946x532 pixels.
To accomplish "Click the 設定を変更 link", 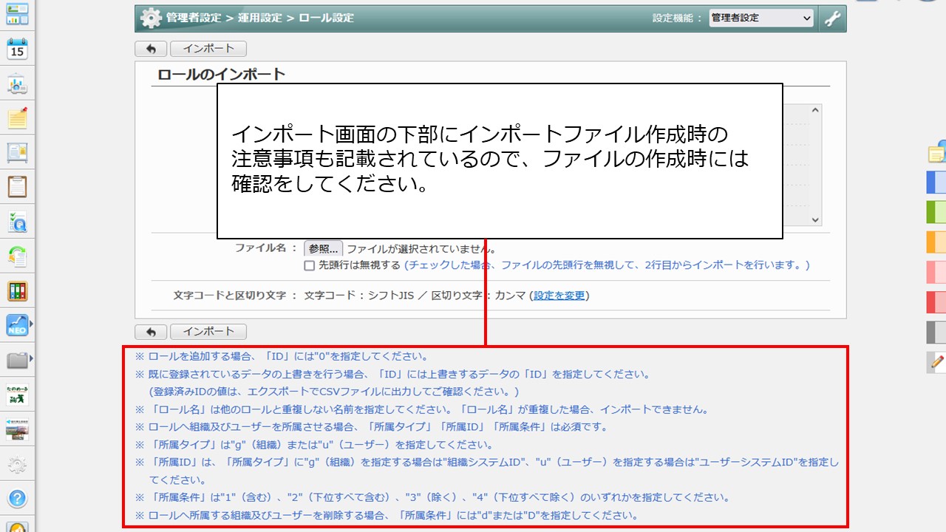I will click(559, 296).
